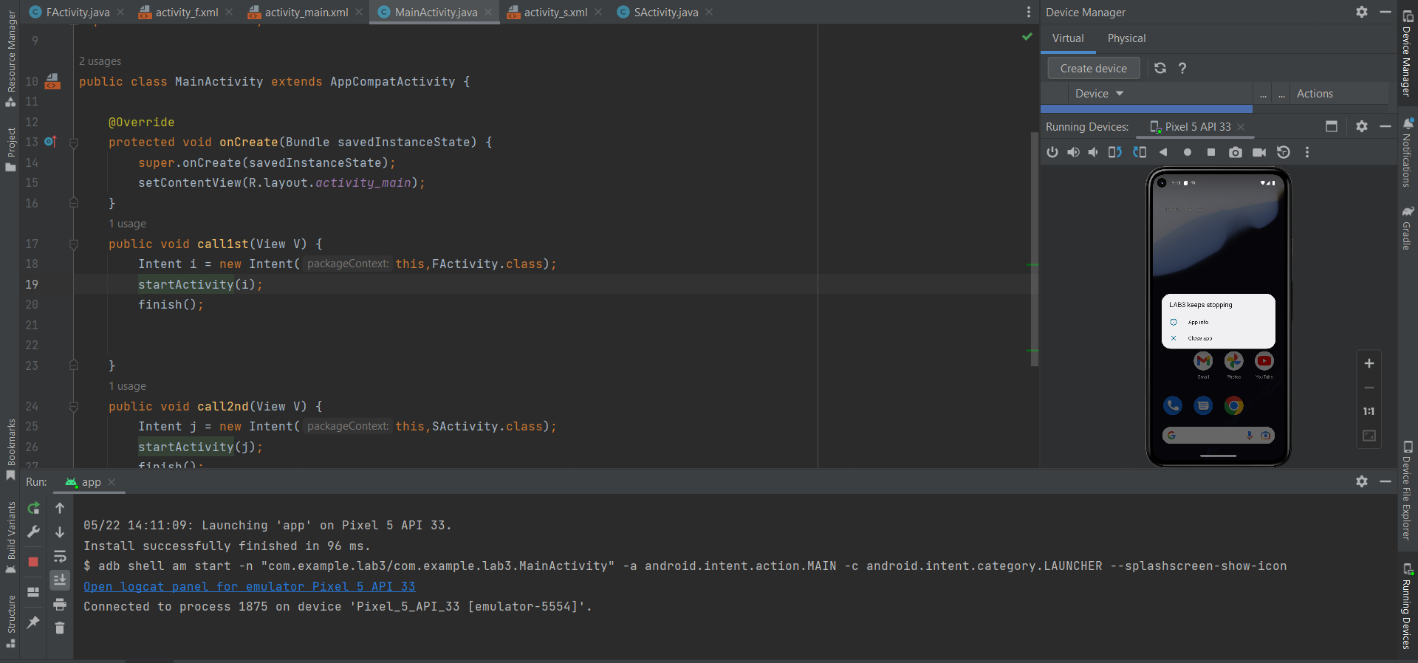Start screen recording with the video camera icon

[x=1259, y=152]
